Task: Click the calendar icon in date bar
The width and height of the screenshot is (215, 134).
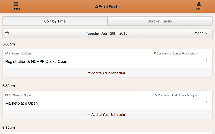Action: (7, 33)
